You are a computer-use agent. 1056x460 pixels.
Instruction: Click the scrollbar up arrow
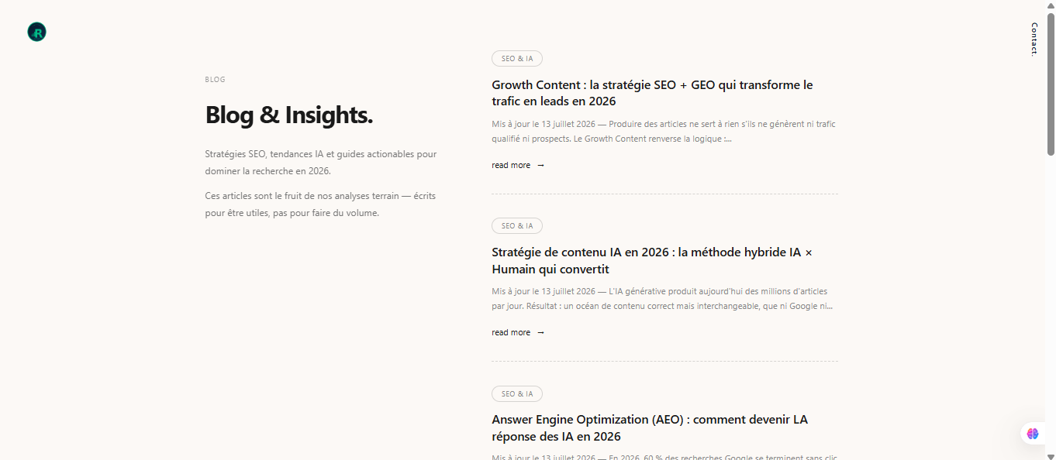click(1051, 5)
